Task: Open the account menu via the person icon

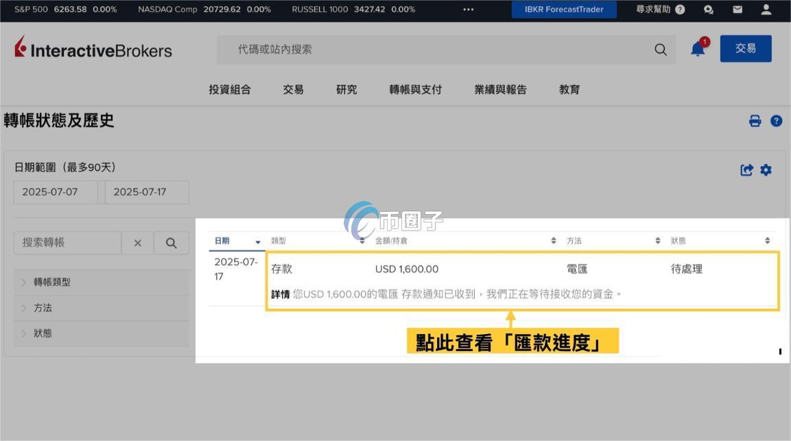Action: (766, 9)
